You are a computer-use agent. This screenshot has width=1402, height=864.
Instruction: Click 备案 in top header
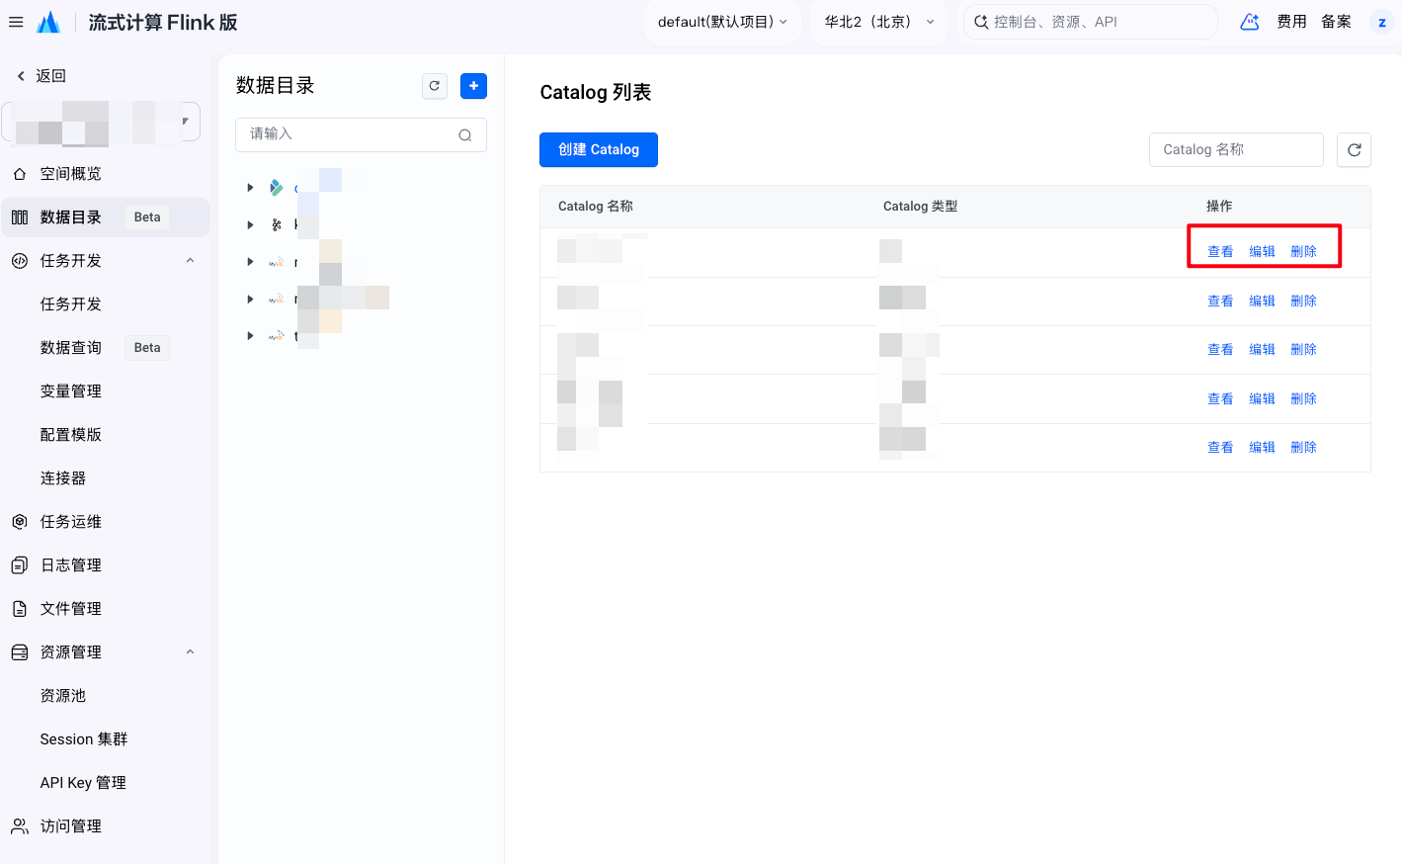pos(1336,22)
